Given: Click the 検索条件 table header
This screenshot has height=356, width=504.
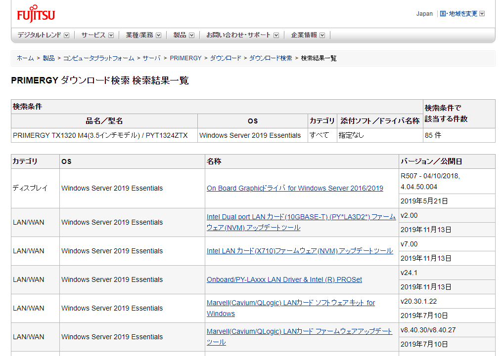Looking at the screenshot, I should click(217, 107).
